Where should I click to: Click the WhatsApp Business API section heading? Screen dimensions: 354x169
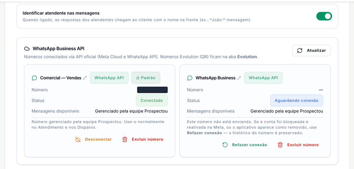pos(58,49)
